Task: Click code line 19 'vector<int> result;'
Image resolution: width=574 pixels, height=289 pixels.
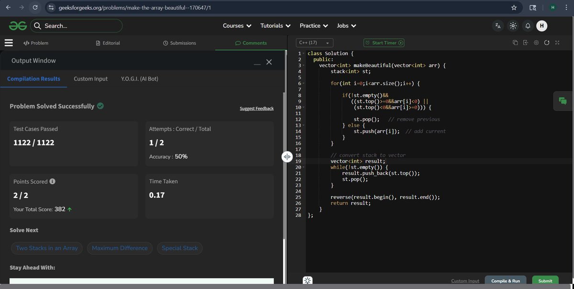Action: pyautogui.click(x=358, y=161)
